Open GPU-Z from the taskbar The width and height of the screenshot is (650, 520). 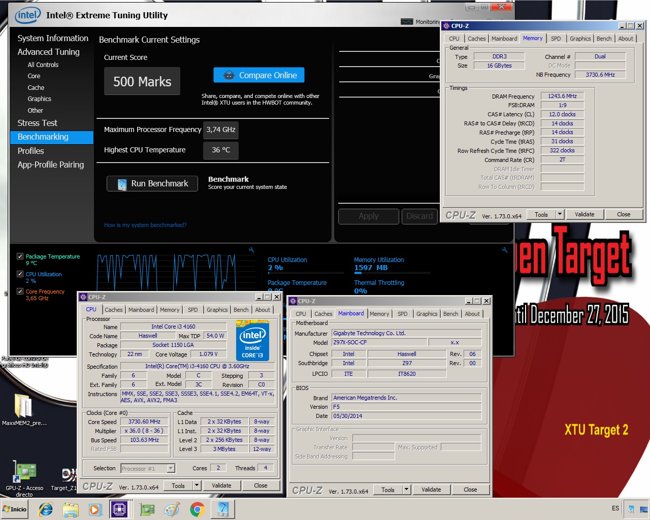pos(147,509)
